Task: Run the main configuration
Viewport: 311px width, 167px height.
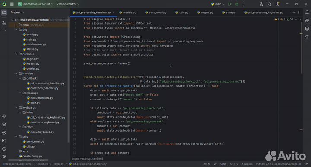Action: tap(230, 4)
